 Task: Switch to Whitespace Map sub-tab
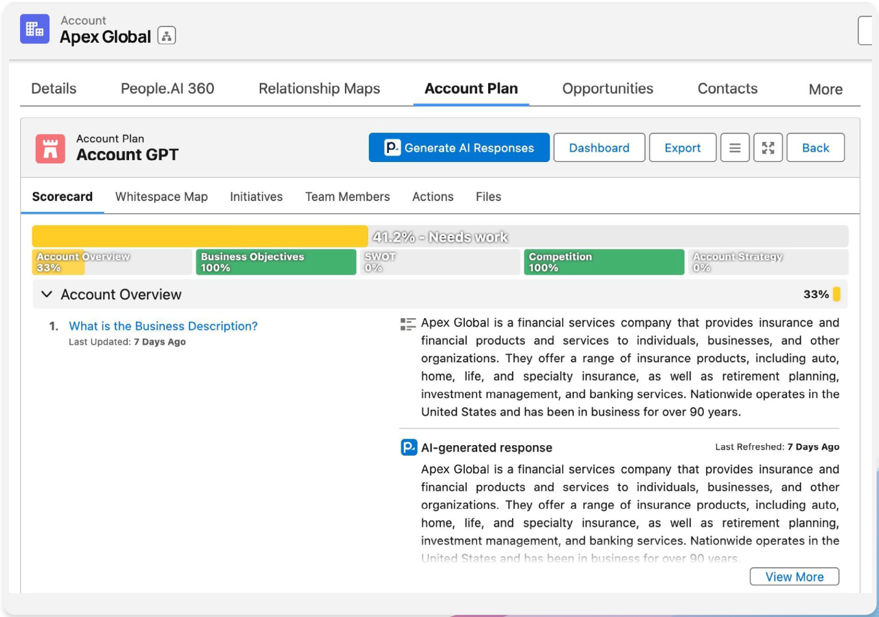(x=161, y=196)
